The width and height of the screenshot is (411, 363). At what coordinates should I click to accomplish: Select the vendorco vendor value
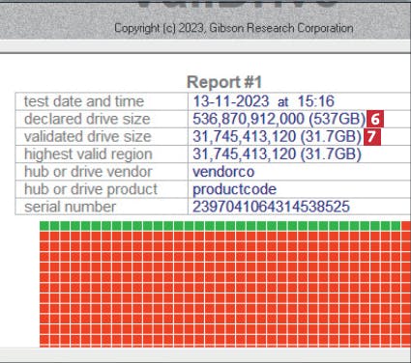tap(223, 172)
